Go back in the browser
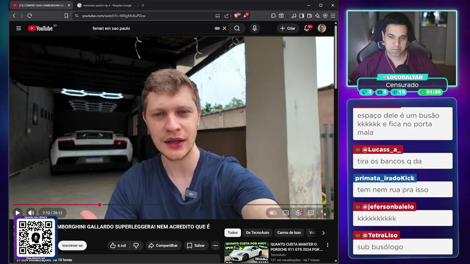Viewport: 470px width, 264px height. [14, 16]
